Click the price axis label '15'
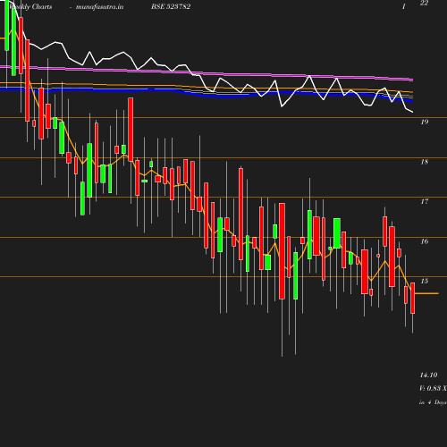 pyautogui.click(x=425, y=281)
